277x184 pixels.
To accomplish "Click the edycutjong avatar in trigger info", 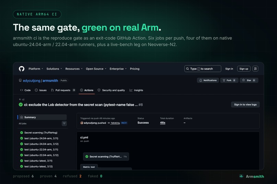I will pyautogui.click(x=81, y=123).
